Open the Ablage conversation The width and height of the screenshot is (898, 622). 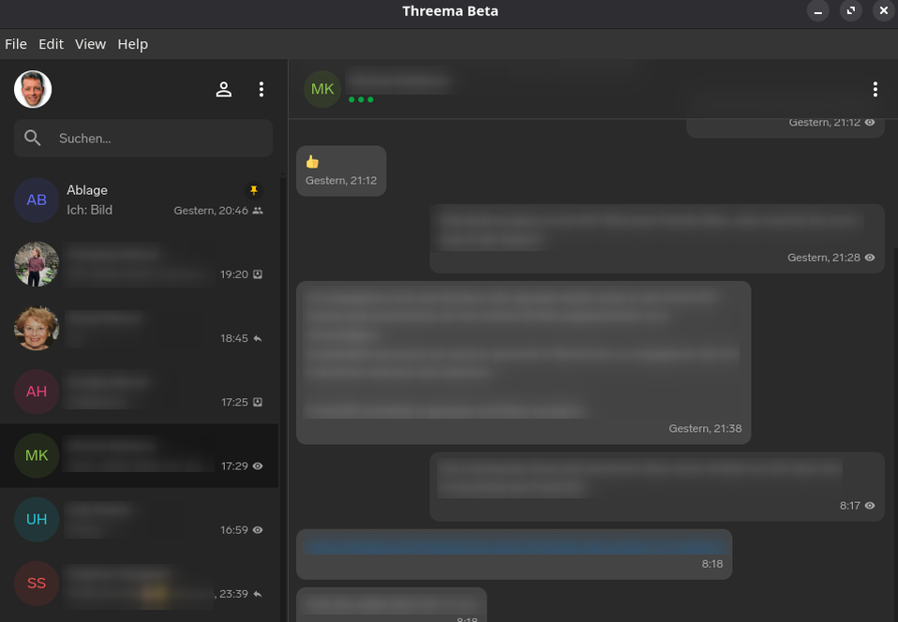tap(139, 200)
